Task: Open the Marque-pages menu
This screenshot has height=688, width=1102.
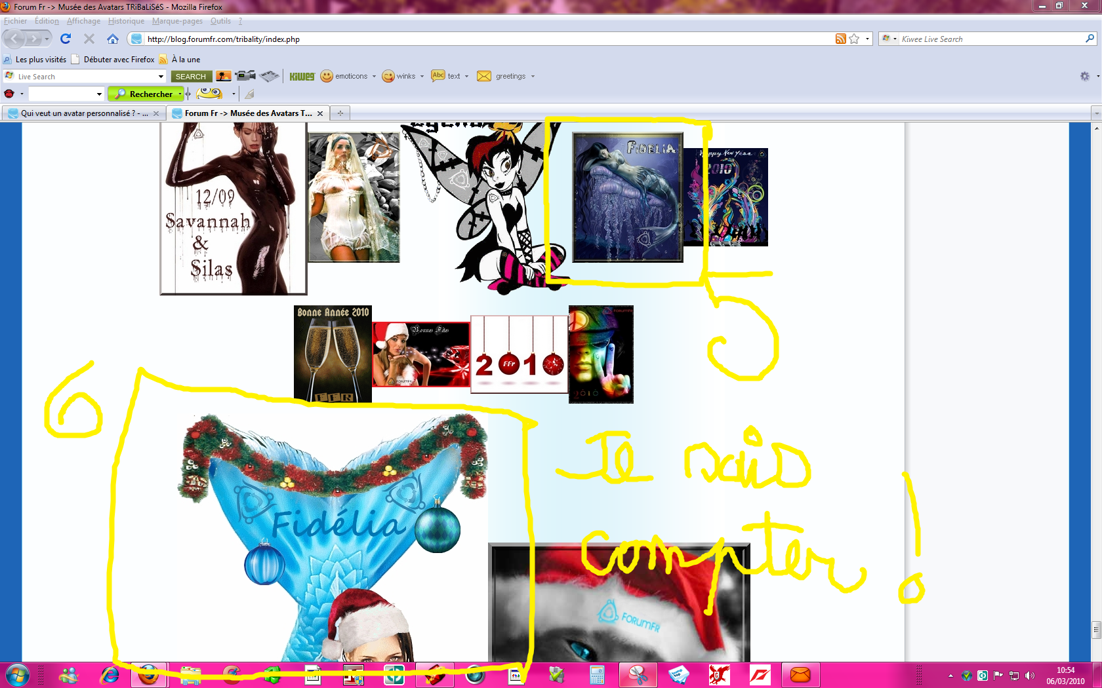Action: [x=177, y=21]
